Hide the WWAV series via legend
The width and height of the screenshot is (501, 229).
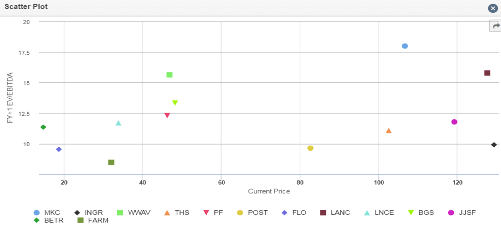(134, 213)
